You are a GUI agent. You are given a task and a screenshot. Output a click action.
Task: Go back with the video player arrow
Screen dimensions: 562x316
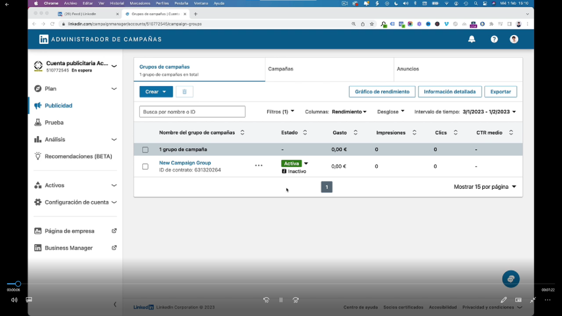pos(7,4)
